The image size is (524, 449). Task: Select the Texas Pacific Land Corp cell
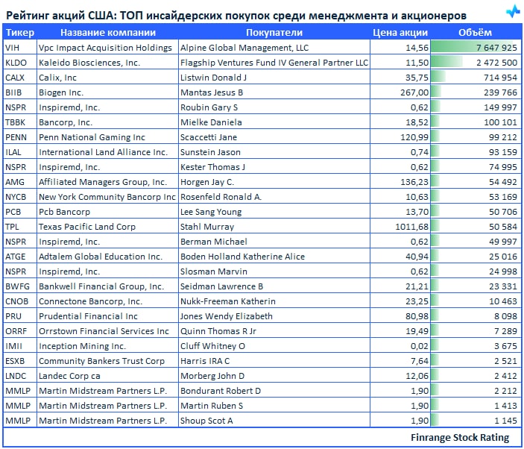coord(107,227)
